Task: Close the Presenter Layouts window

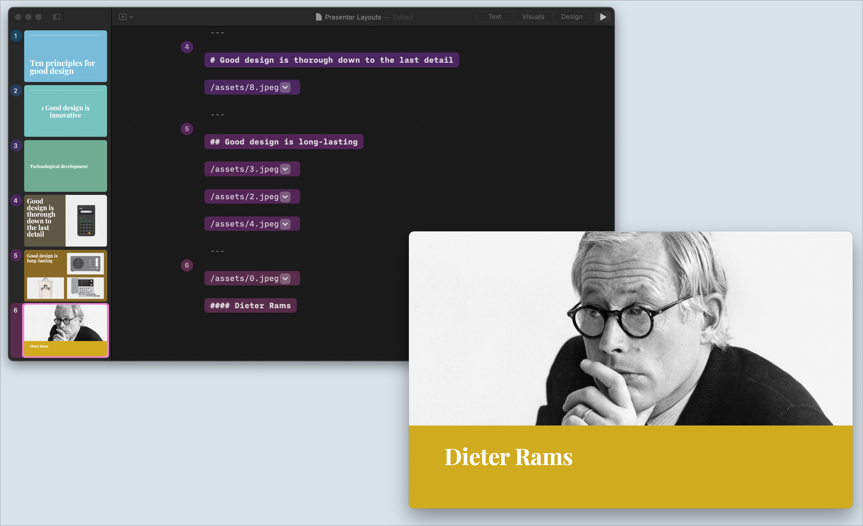Action: pos(18,17)
